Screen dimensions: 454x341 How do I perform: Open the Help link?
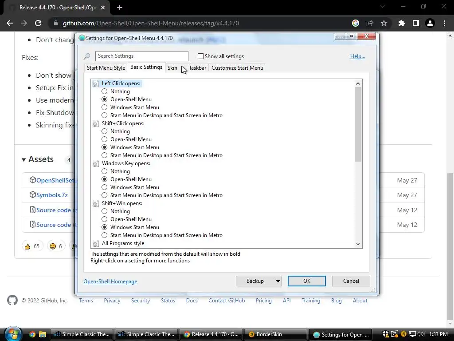(x=358, y=56)
